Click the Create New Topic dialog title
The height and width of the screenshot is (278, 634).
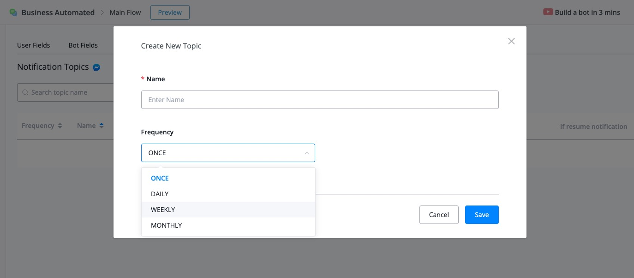tap(171, 46)
